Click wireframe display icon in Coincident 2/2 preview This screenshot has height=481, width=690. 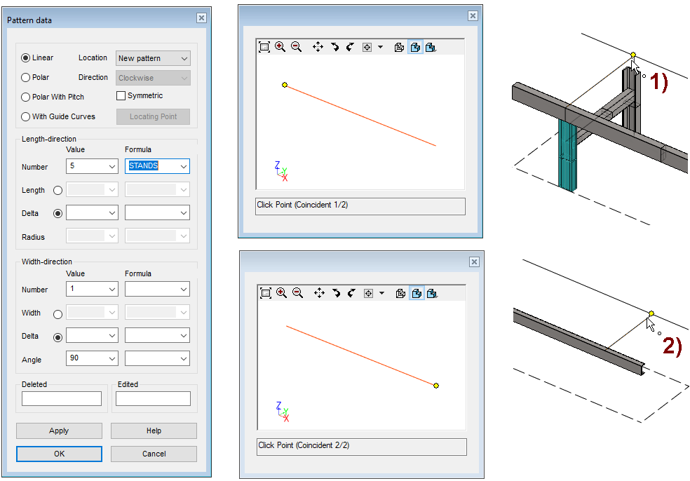(x=400, y=293)
